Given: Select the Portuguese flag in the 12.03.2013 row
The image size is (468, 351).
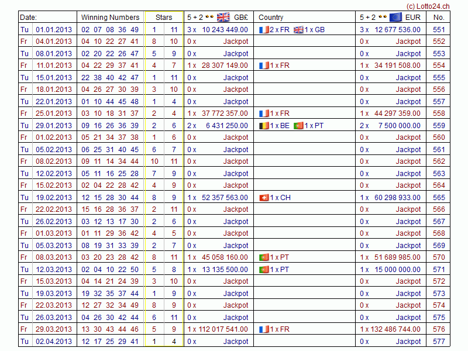Looking at the screenshot, I should pyautogui.click(x=264, y=270).
